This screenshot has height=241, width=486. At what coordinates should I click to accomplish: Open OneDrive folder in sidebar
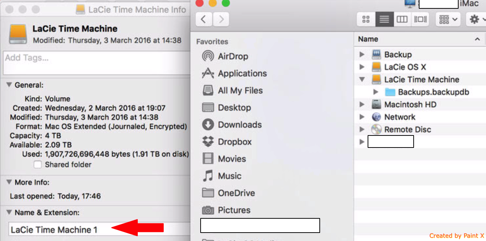coord(229,193)
